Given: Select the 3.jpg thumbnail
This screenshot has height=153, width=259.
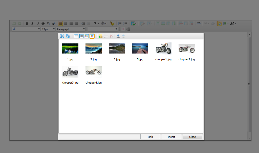Looking at the screenshot, I should 117,48.
